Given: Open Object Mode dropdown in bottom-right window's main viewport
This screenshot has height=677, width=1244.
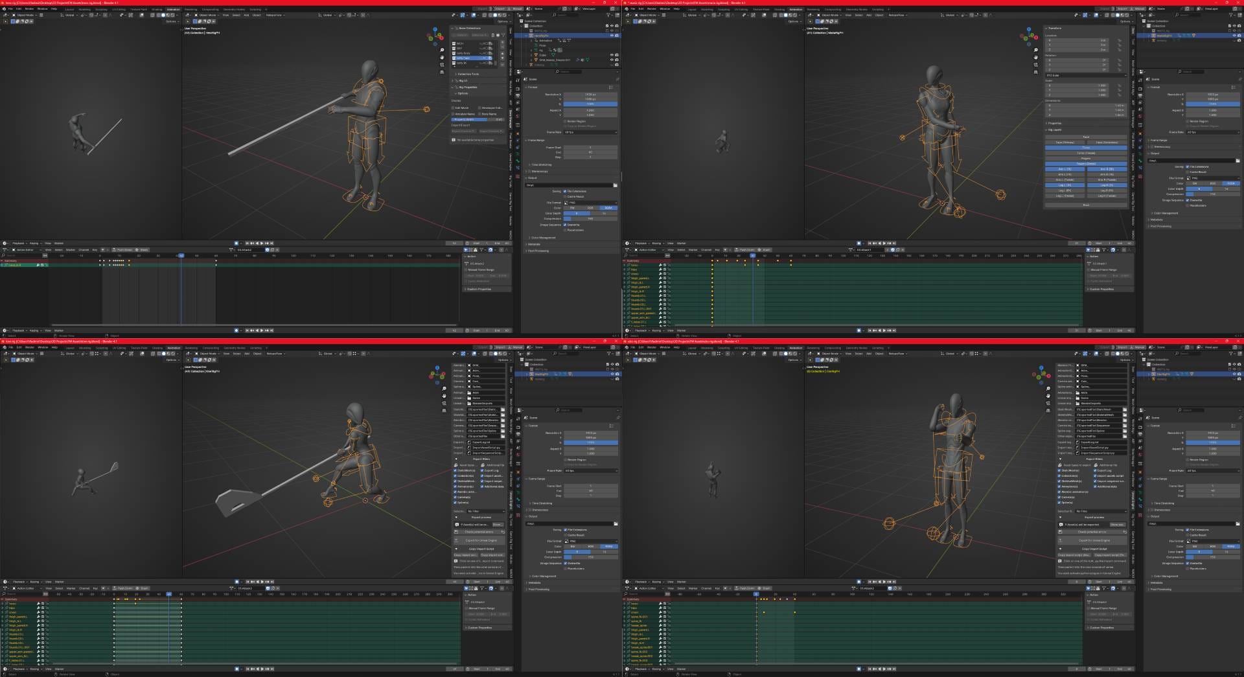Looking at the screenshot, I should [831, 354].
